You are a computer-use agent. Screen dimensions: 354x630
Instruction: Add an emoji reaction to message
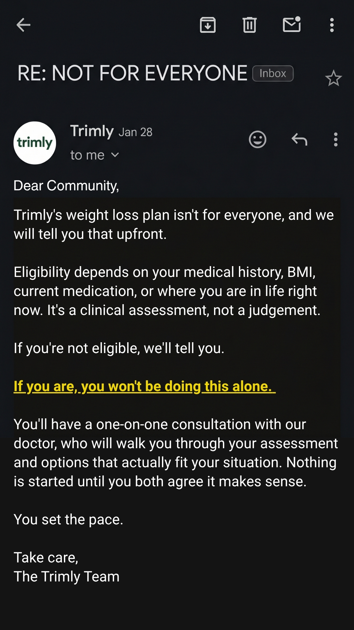(258, 140)
